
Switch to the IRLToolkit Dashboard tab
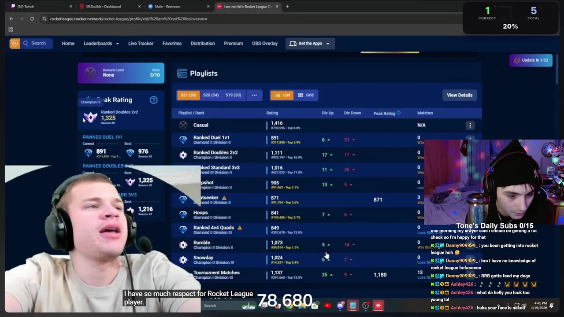(x=109, y=6)
